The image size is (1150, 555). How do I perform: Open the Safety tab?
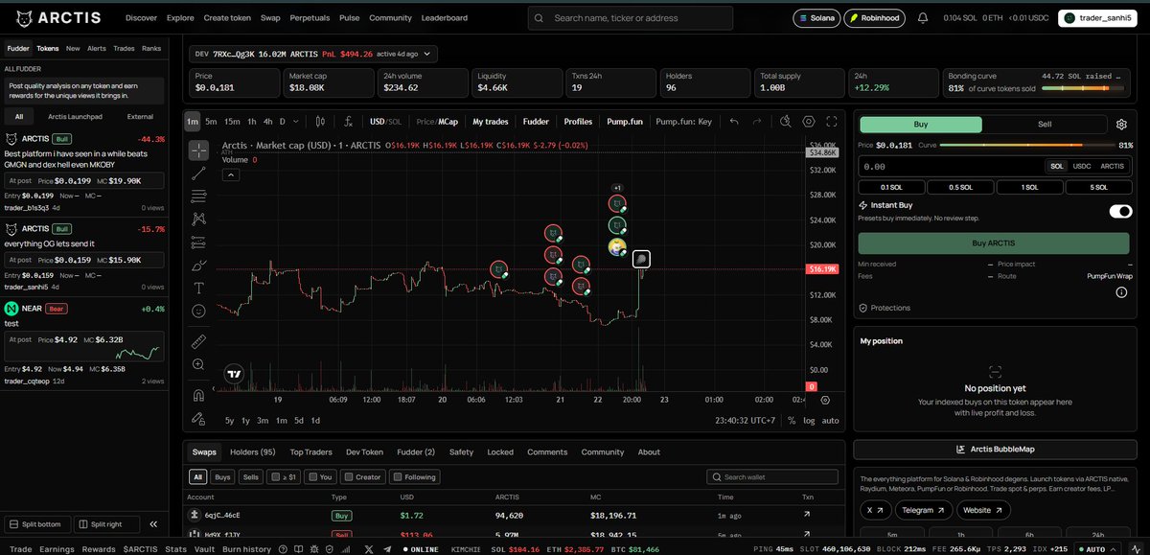461,451
